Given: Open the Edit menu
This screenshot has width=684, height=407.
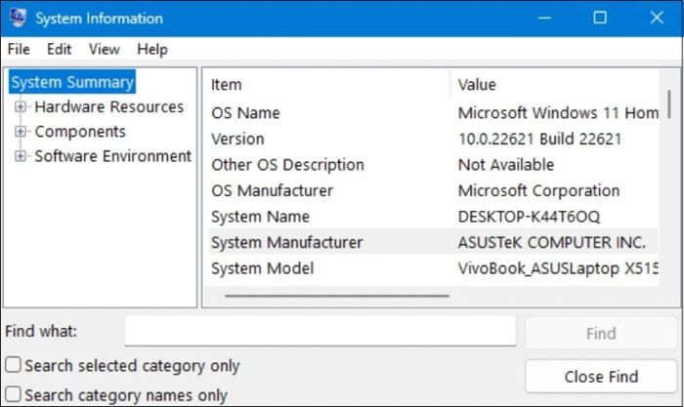Looking at the screenshot, I should click(59, 49).
